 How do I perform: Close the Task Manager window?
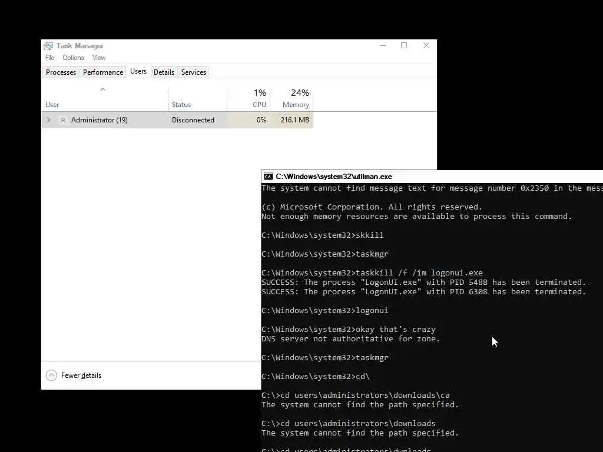426,45
